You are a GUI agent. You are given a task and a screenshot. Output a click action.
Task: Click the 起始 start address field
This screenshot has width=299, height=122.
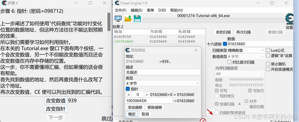pyautogui.click(x=244, y=79)
